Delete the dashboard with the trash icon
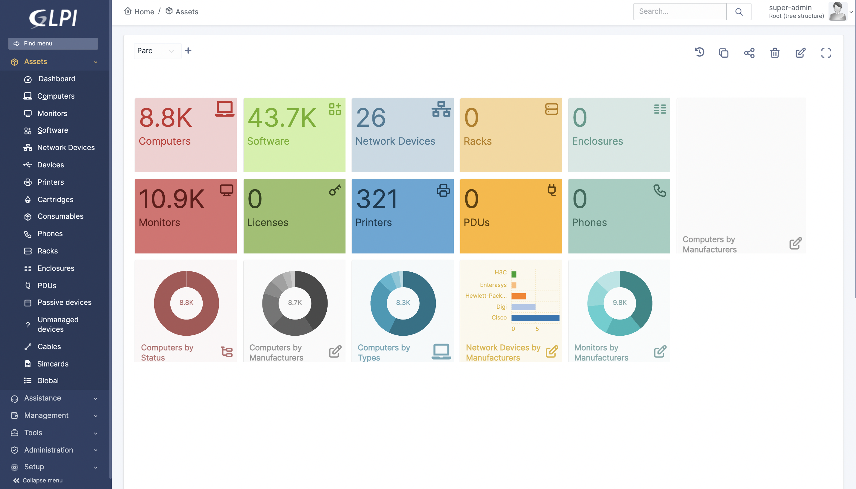 (775, 53)
